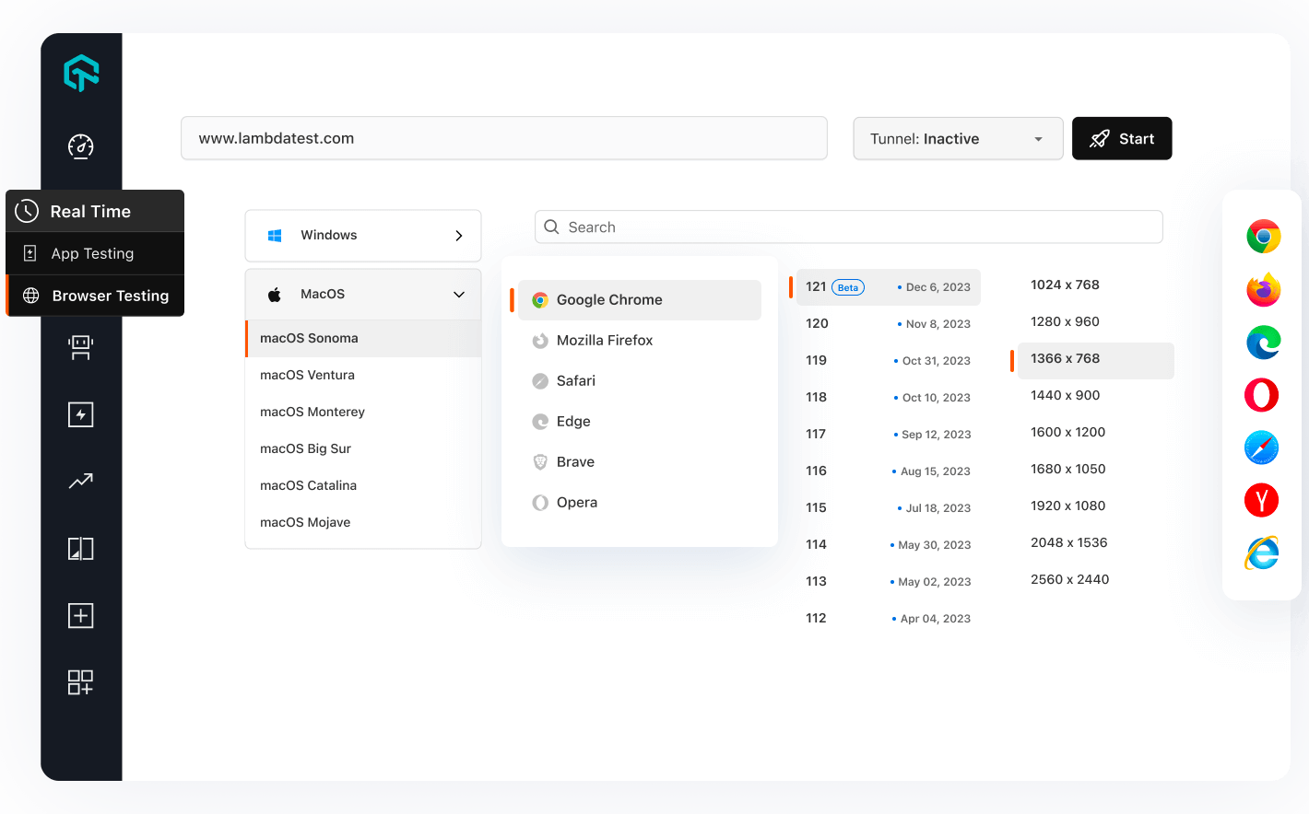This screenshot has width=1309, height=814.
Task: Select version 119
Action: [888, 361]
